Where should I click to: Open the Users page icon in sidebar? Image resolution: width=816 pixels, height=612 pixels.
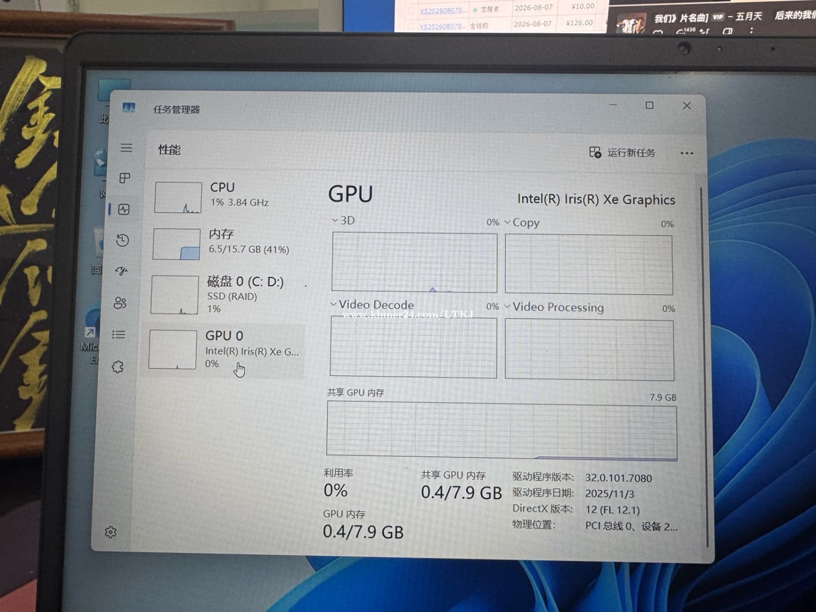click(120, 303)
